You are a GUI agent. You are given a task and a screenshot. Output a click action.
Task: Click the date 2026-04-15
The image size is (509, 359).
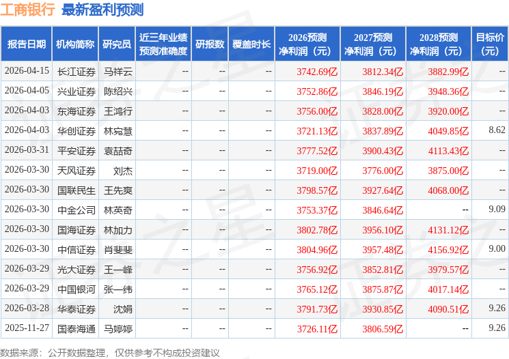pyautogui.click(x=27, y=71)
